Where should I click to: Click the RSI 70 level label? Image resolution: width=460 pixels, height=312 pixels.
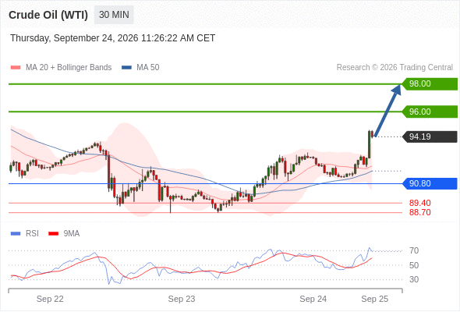(414, 250)
